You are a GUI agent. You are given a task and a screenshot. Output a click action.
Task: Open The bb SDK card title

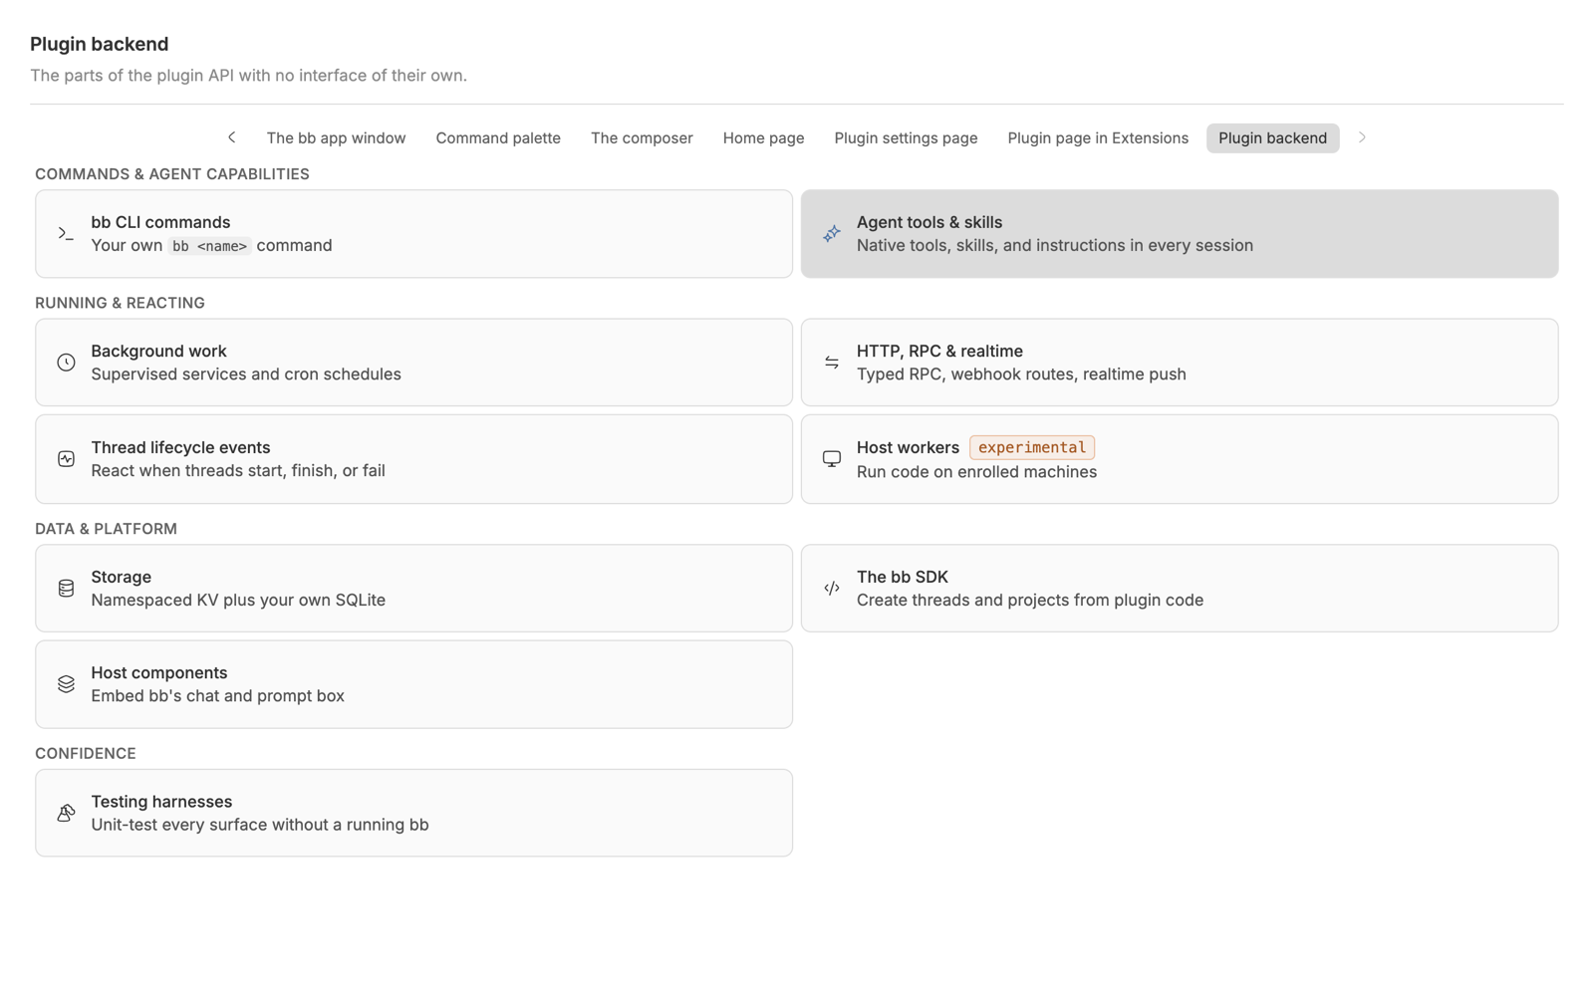903,577
